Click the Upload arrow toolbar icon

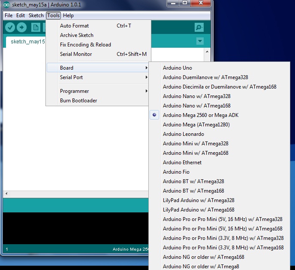point(21,28)
